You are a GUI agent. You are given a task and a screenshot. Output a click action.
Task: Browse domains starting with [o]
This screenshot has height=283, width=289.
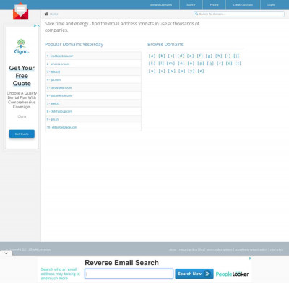(191, 64)
